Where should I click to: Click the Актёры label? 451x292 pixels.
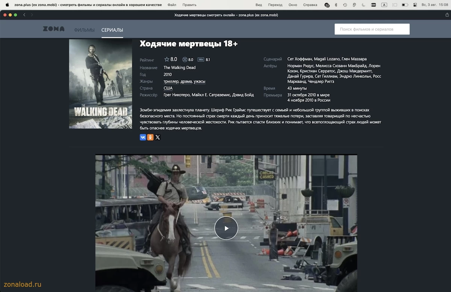pyautogui.click(x=271, y=66)
